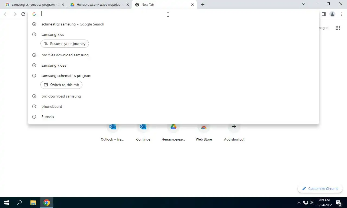Click Resume your journey chip
The height and width of the screenshot is (208, 347).
click(x=65, y=44)
